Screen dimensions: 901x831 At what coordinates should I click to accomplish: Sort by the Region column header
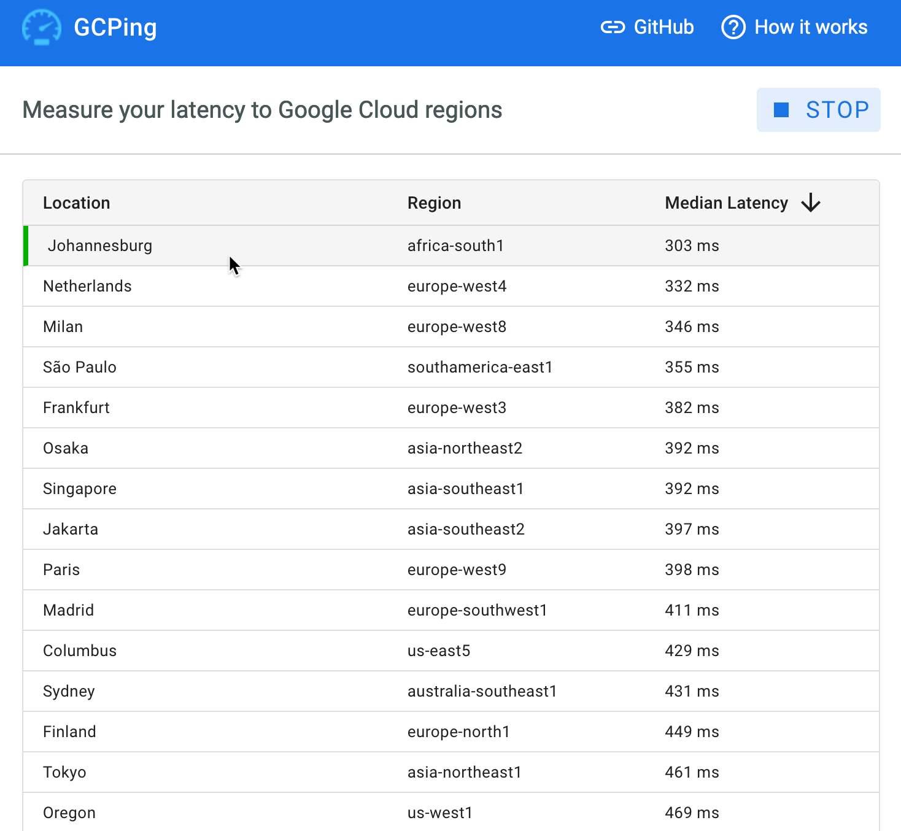(434, 203)
